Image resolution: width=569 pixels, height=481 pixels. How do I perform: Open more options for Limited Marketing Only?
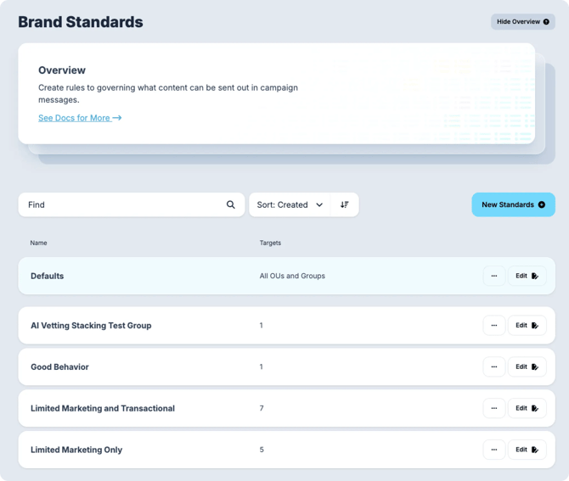point(493,450)
